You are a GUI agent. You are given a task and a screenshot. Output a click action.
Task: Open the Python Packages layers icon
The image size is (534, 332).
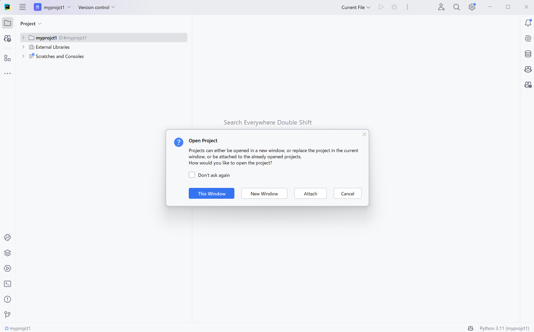(7, 253)
